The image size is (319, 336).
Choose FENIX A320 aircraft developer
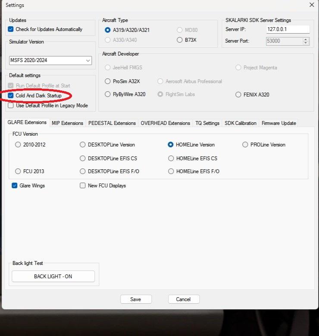pos(238,95)
